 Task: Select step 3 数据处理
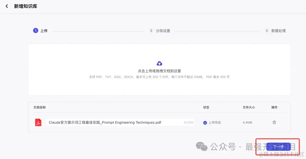coord(275,31)
